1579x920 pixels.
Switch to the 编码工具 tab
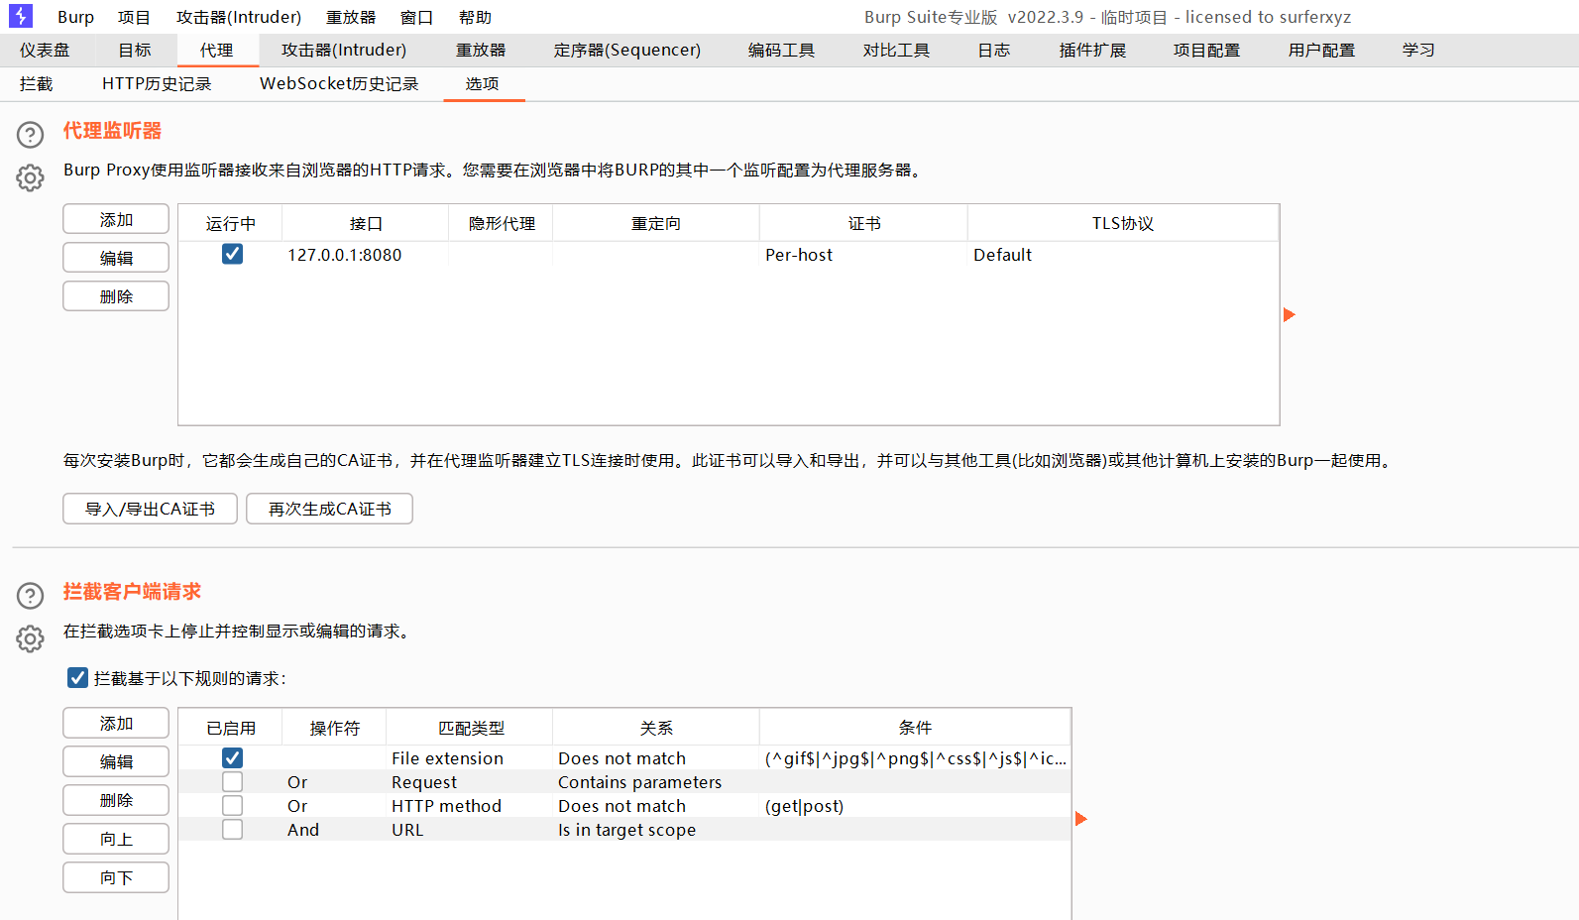tap(781, 50)
